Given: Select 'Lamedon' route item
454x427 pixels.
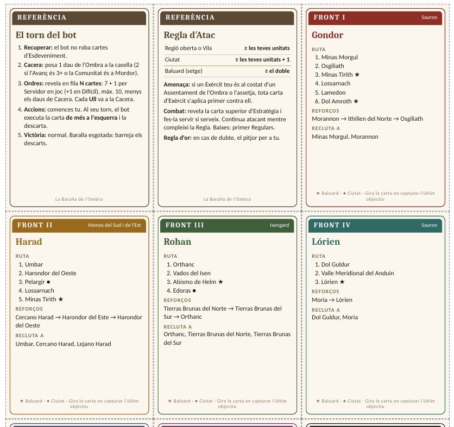Looking at the screenshot, I should tap(333, 92).
